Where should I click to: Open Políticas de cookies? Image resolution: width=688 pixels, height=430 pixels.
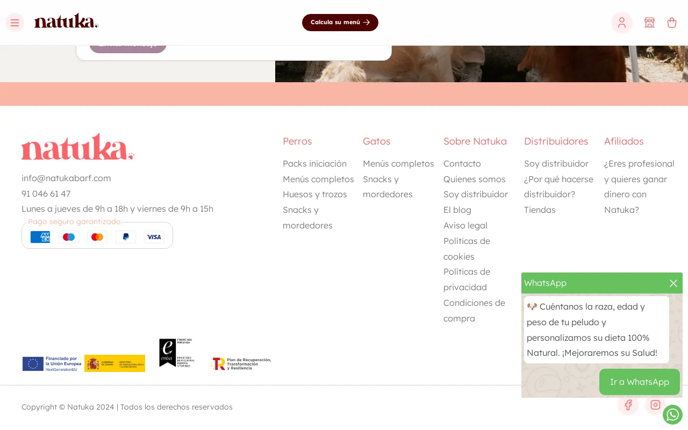(467, 248)
